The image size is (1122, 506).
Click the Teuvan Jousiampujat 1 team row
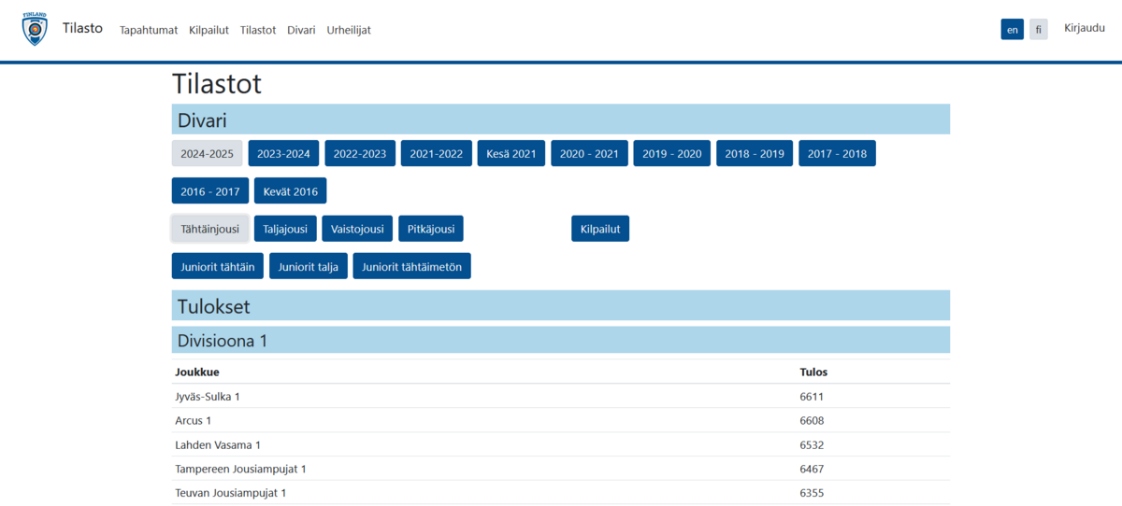click(561, 492)
